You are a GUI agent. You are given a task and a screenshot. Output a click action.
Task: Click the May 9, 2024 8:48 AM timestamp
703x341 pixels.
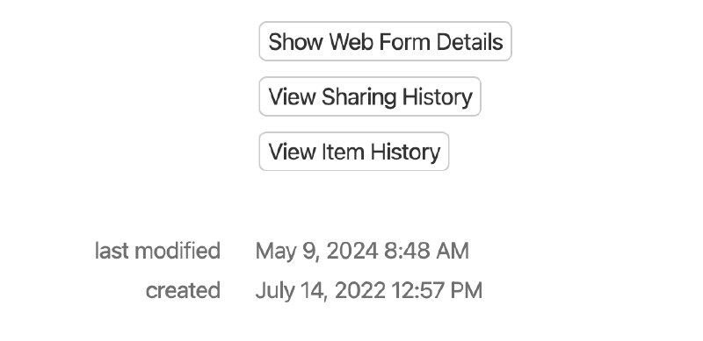tap(362, 251)
